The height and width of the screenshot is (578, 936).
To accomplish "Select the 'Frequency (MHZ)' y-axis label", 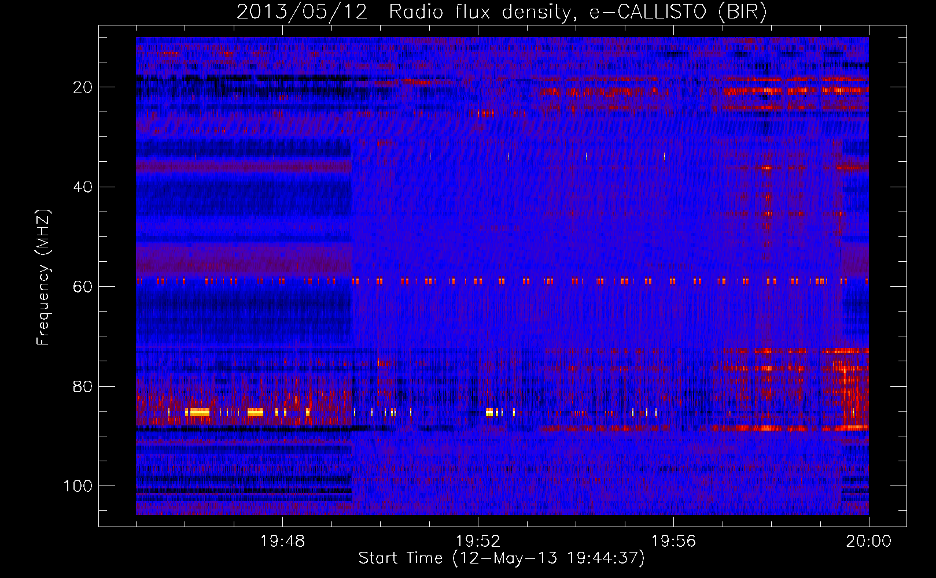I will 43,277.
